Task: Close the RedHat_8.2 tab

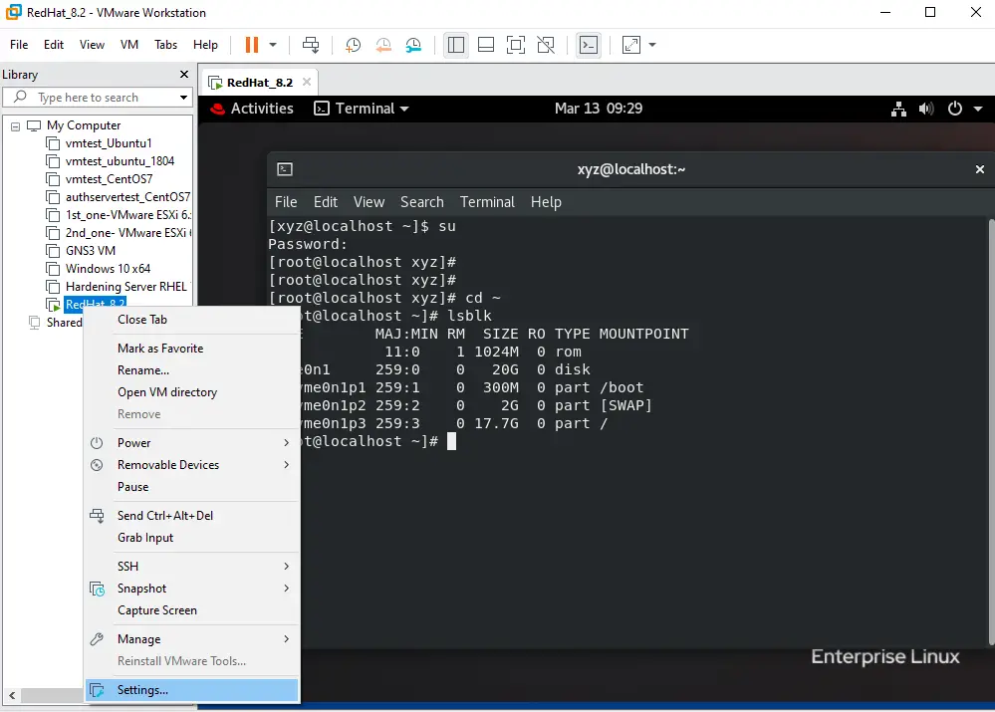Action: click(x=307, y=82)
